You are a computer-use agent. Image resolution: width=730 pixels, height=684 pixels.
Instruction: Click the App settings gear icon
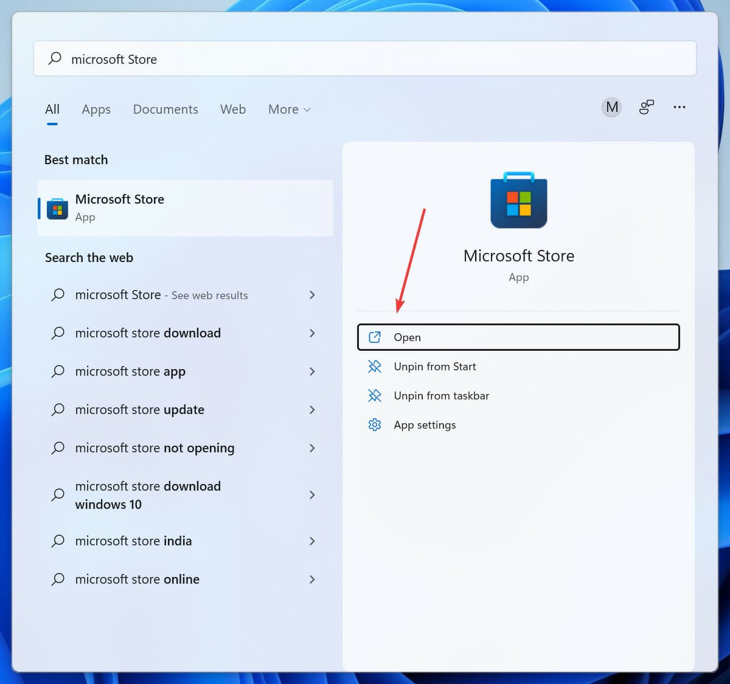point(375,425)
